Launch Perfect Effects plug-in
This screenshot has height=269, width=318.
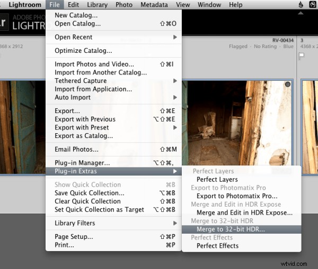tap(242, 246)
